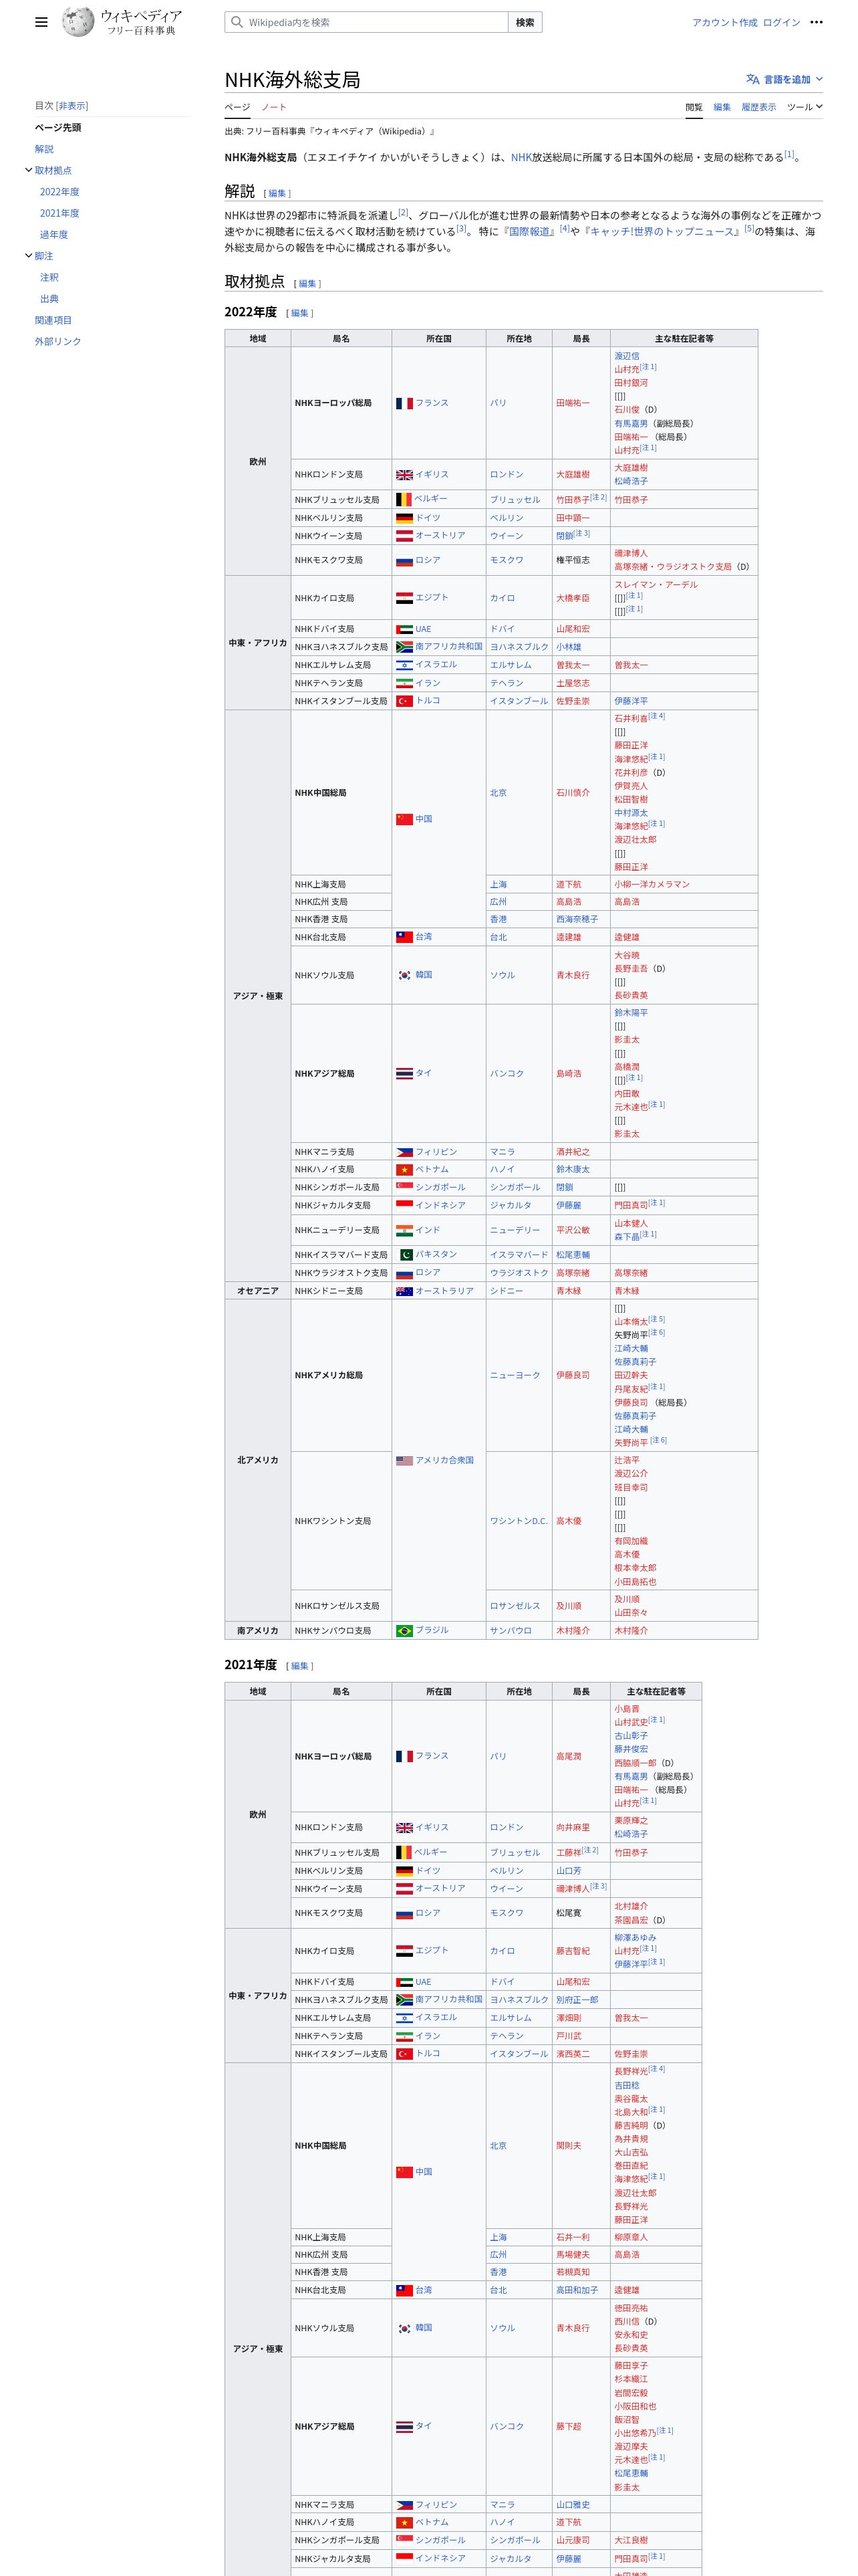Jump to ページ先頭 in sidebar

[58, 127]
